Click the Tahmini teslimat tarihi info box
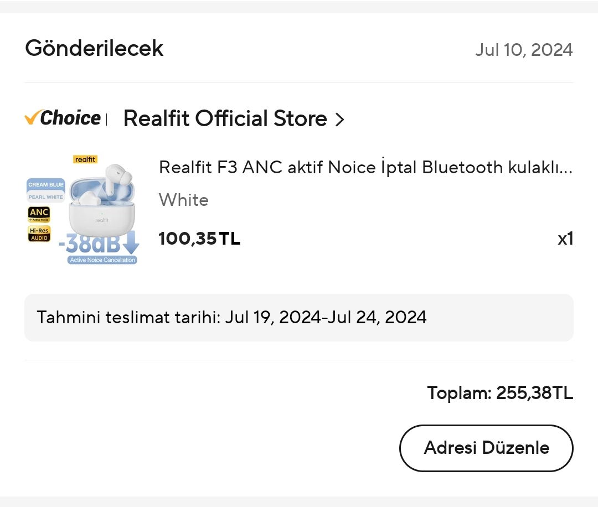598x507 pixels. tap(299, 318)
